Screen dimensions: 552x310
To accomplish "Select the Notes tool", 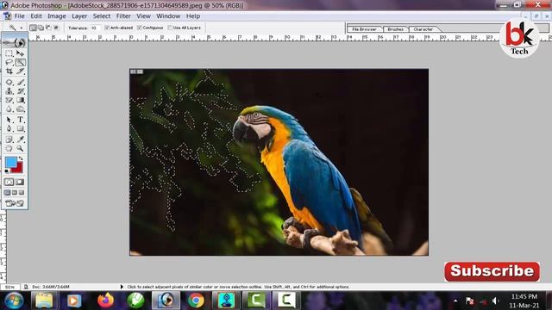I will point(9,139).
